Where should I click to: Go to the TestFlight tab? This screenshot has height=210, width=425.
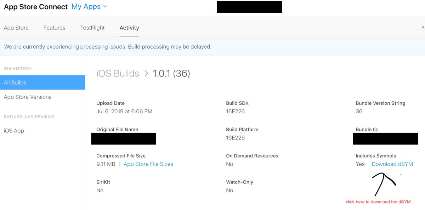[92, 28]
